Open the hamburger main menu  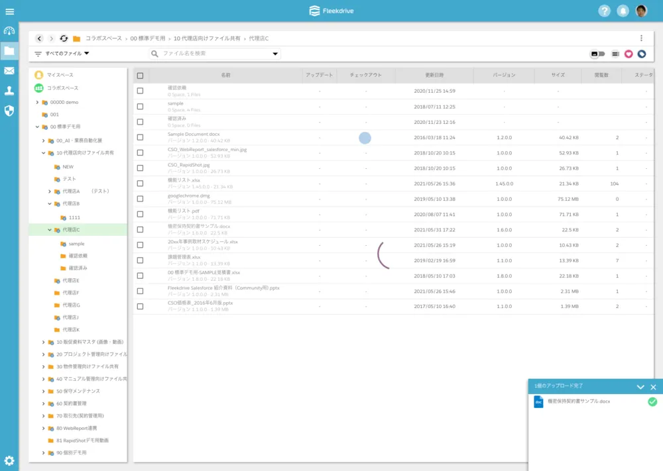pos(9,11)
